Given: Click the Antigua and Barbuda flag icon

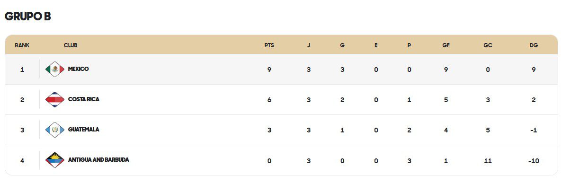Looking at the screenshot, I should click(x=55, y=160).
